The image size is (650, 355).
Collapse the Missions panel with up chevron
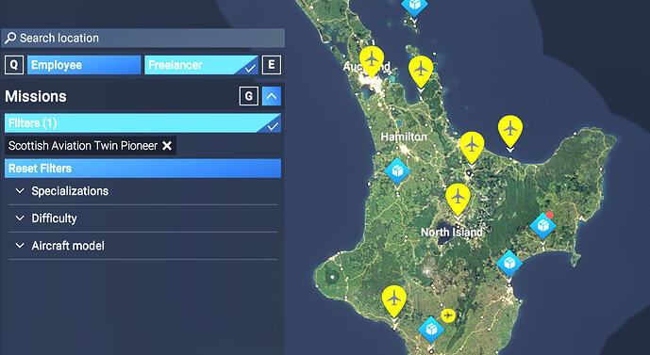tap(272, 96)
